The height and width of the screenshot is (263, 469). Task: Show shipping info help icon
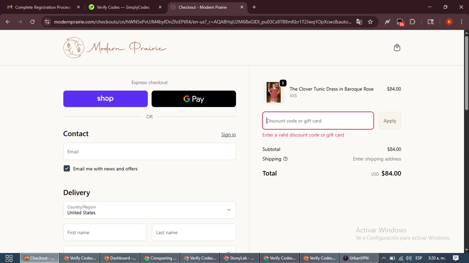pyautogui.click(x=285, y=159)
